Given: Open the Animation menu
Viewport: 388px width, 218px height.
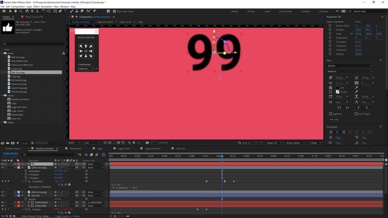Looking at the screenshot, I should [47, 7].
